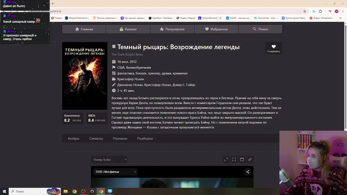Open the Купить донат Heart... bookmark
Screen dimensions: 347x195
[294, 18]
